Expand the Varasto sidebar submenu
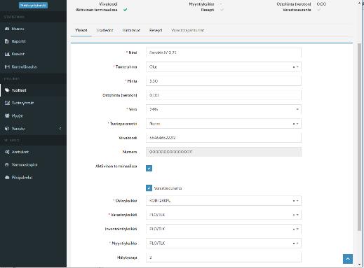This screenshot has width=364, height=268. (33, 129)
